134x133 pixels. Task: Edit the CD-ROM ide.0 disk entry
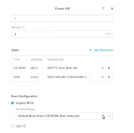(102, 68)
